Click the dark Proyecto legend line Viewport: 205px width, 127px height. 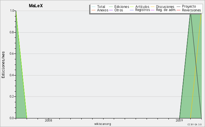click(x=178, y=7)
